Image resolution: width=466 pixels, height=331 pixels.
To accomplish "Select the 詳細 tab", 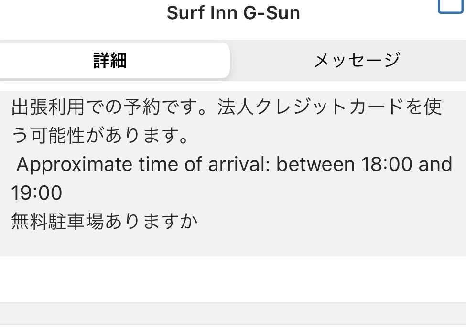I will [110, 61].
